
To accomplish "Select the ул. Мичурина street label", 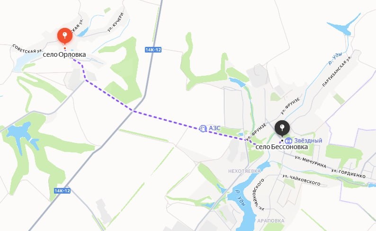I will 311,161.
